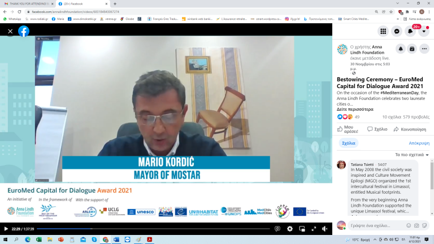
Task: Open the Messenger chats icon
Action: (397, 32)
